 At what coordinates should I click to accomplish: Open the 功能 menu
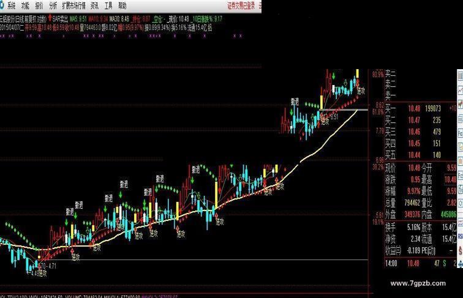pyautogui.click(x=25, y=6)
